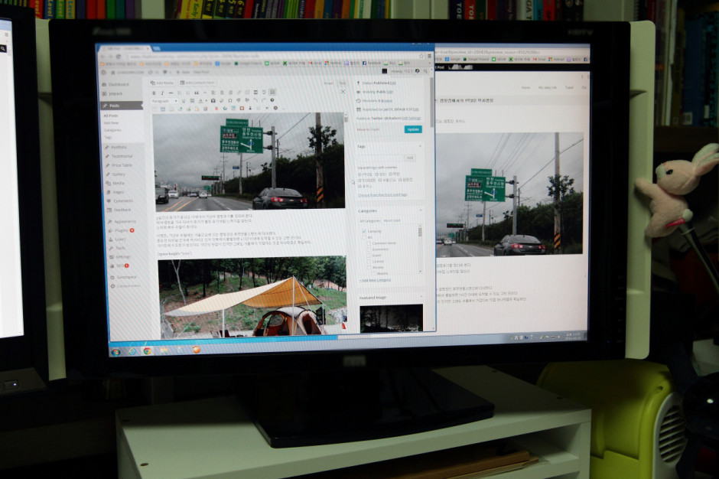719x479 pixels.
Task: Click the Italic formatting icon
Action: pyautogui.click(x=162, y=93)
